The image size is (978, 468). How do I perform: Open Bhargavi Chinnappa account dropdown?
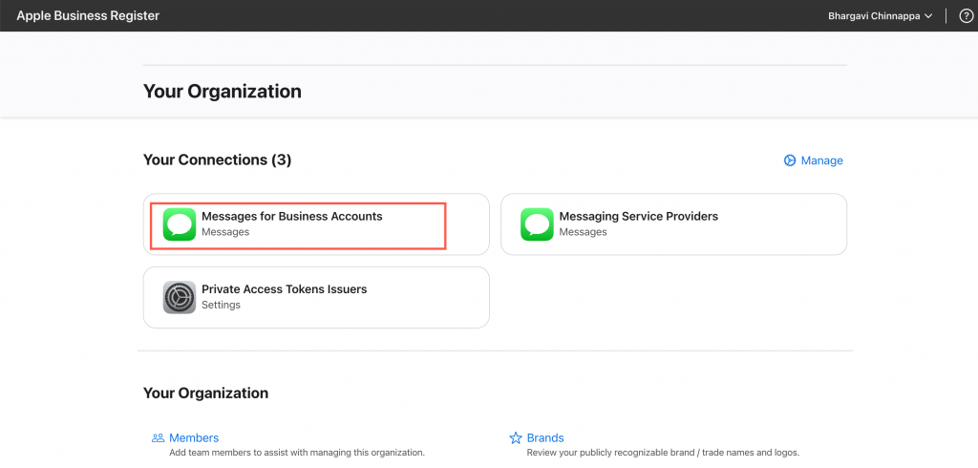[880, 16]
